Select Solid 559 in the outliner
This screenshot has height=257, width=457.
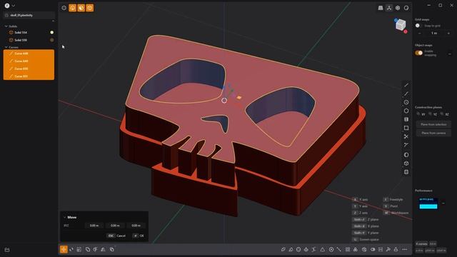pyautogui.click(x=29, y=40)
